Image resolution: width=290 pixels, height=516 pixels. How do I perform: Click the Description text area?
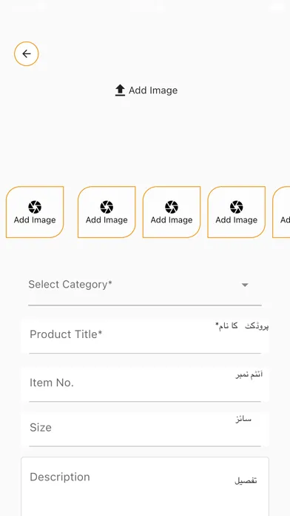tap(145, 486)
